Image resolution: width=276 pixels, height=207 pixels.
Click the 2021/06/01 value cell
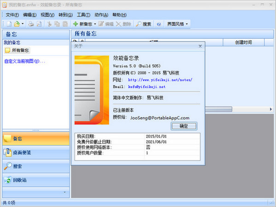pyautogui.click(x=156, y=142)
